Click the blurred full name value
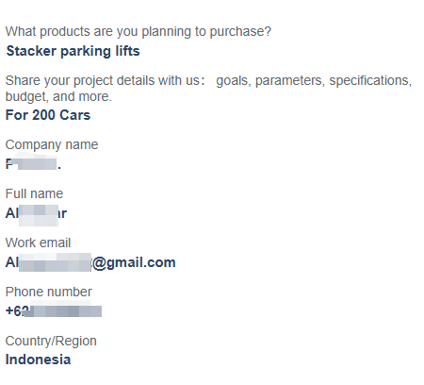 click(x=36, y=214)
